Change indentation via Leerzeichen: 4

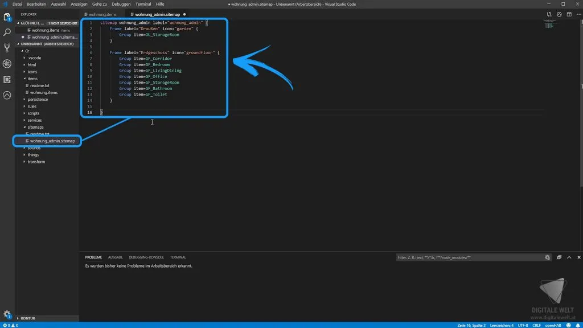tap(502, 325)
